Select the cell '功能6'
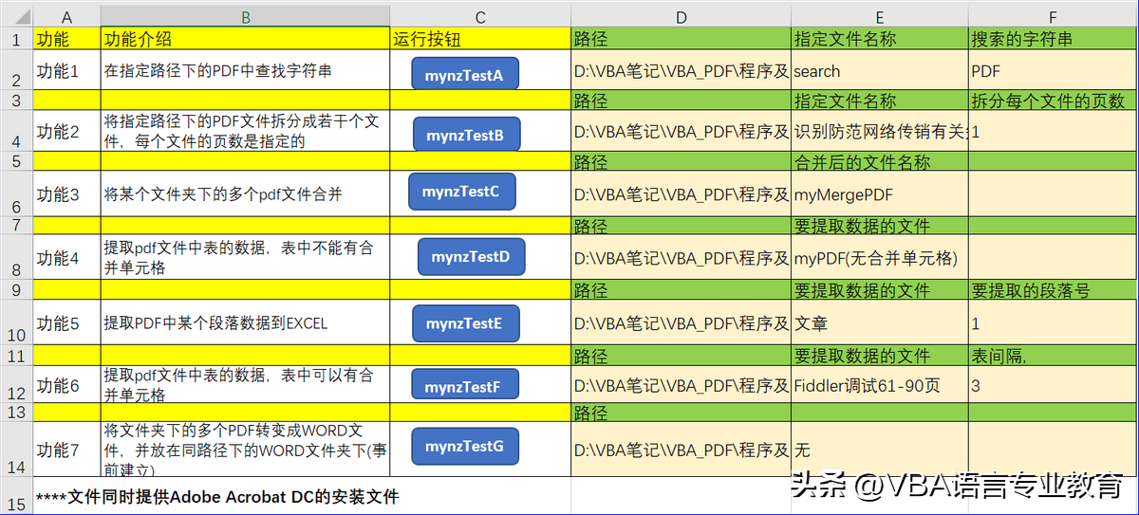1139x515 pixels. click(x=66, y=385)
